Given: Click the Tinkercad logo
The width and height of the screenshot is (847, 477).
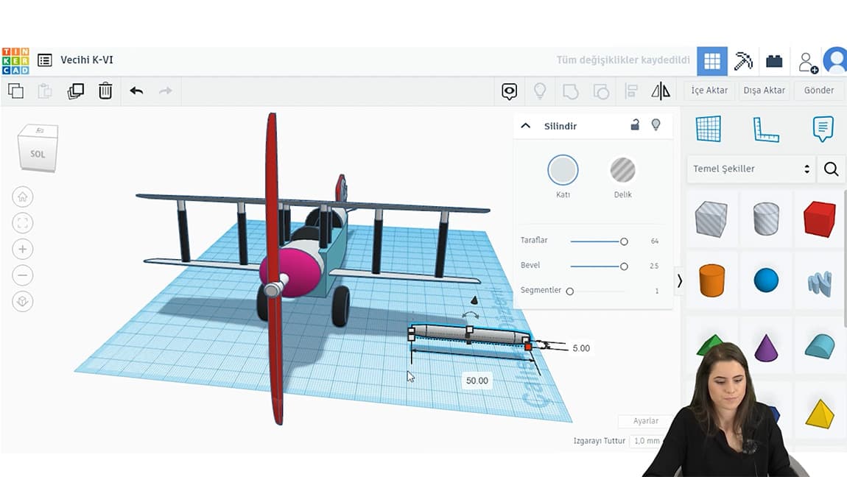Looking at the screenshot, I should pos(15,61).
